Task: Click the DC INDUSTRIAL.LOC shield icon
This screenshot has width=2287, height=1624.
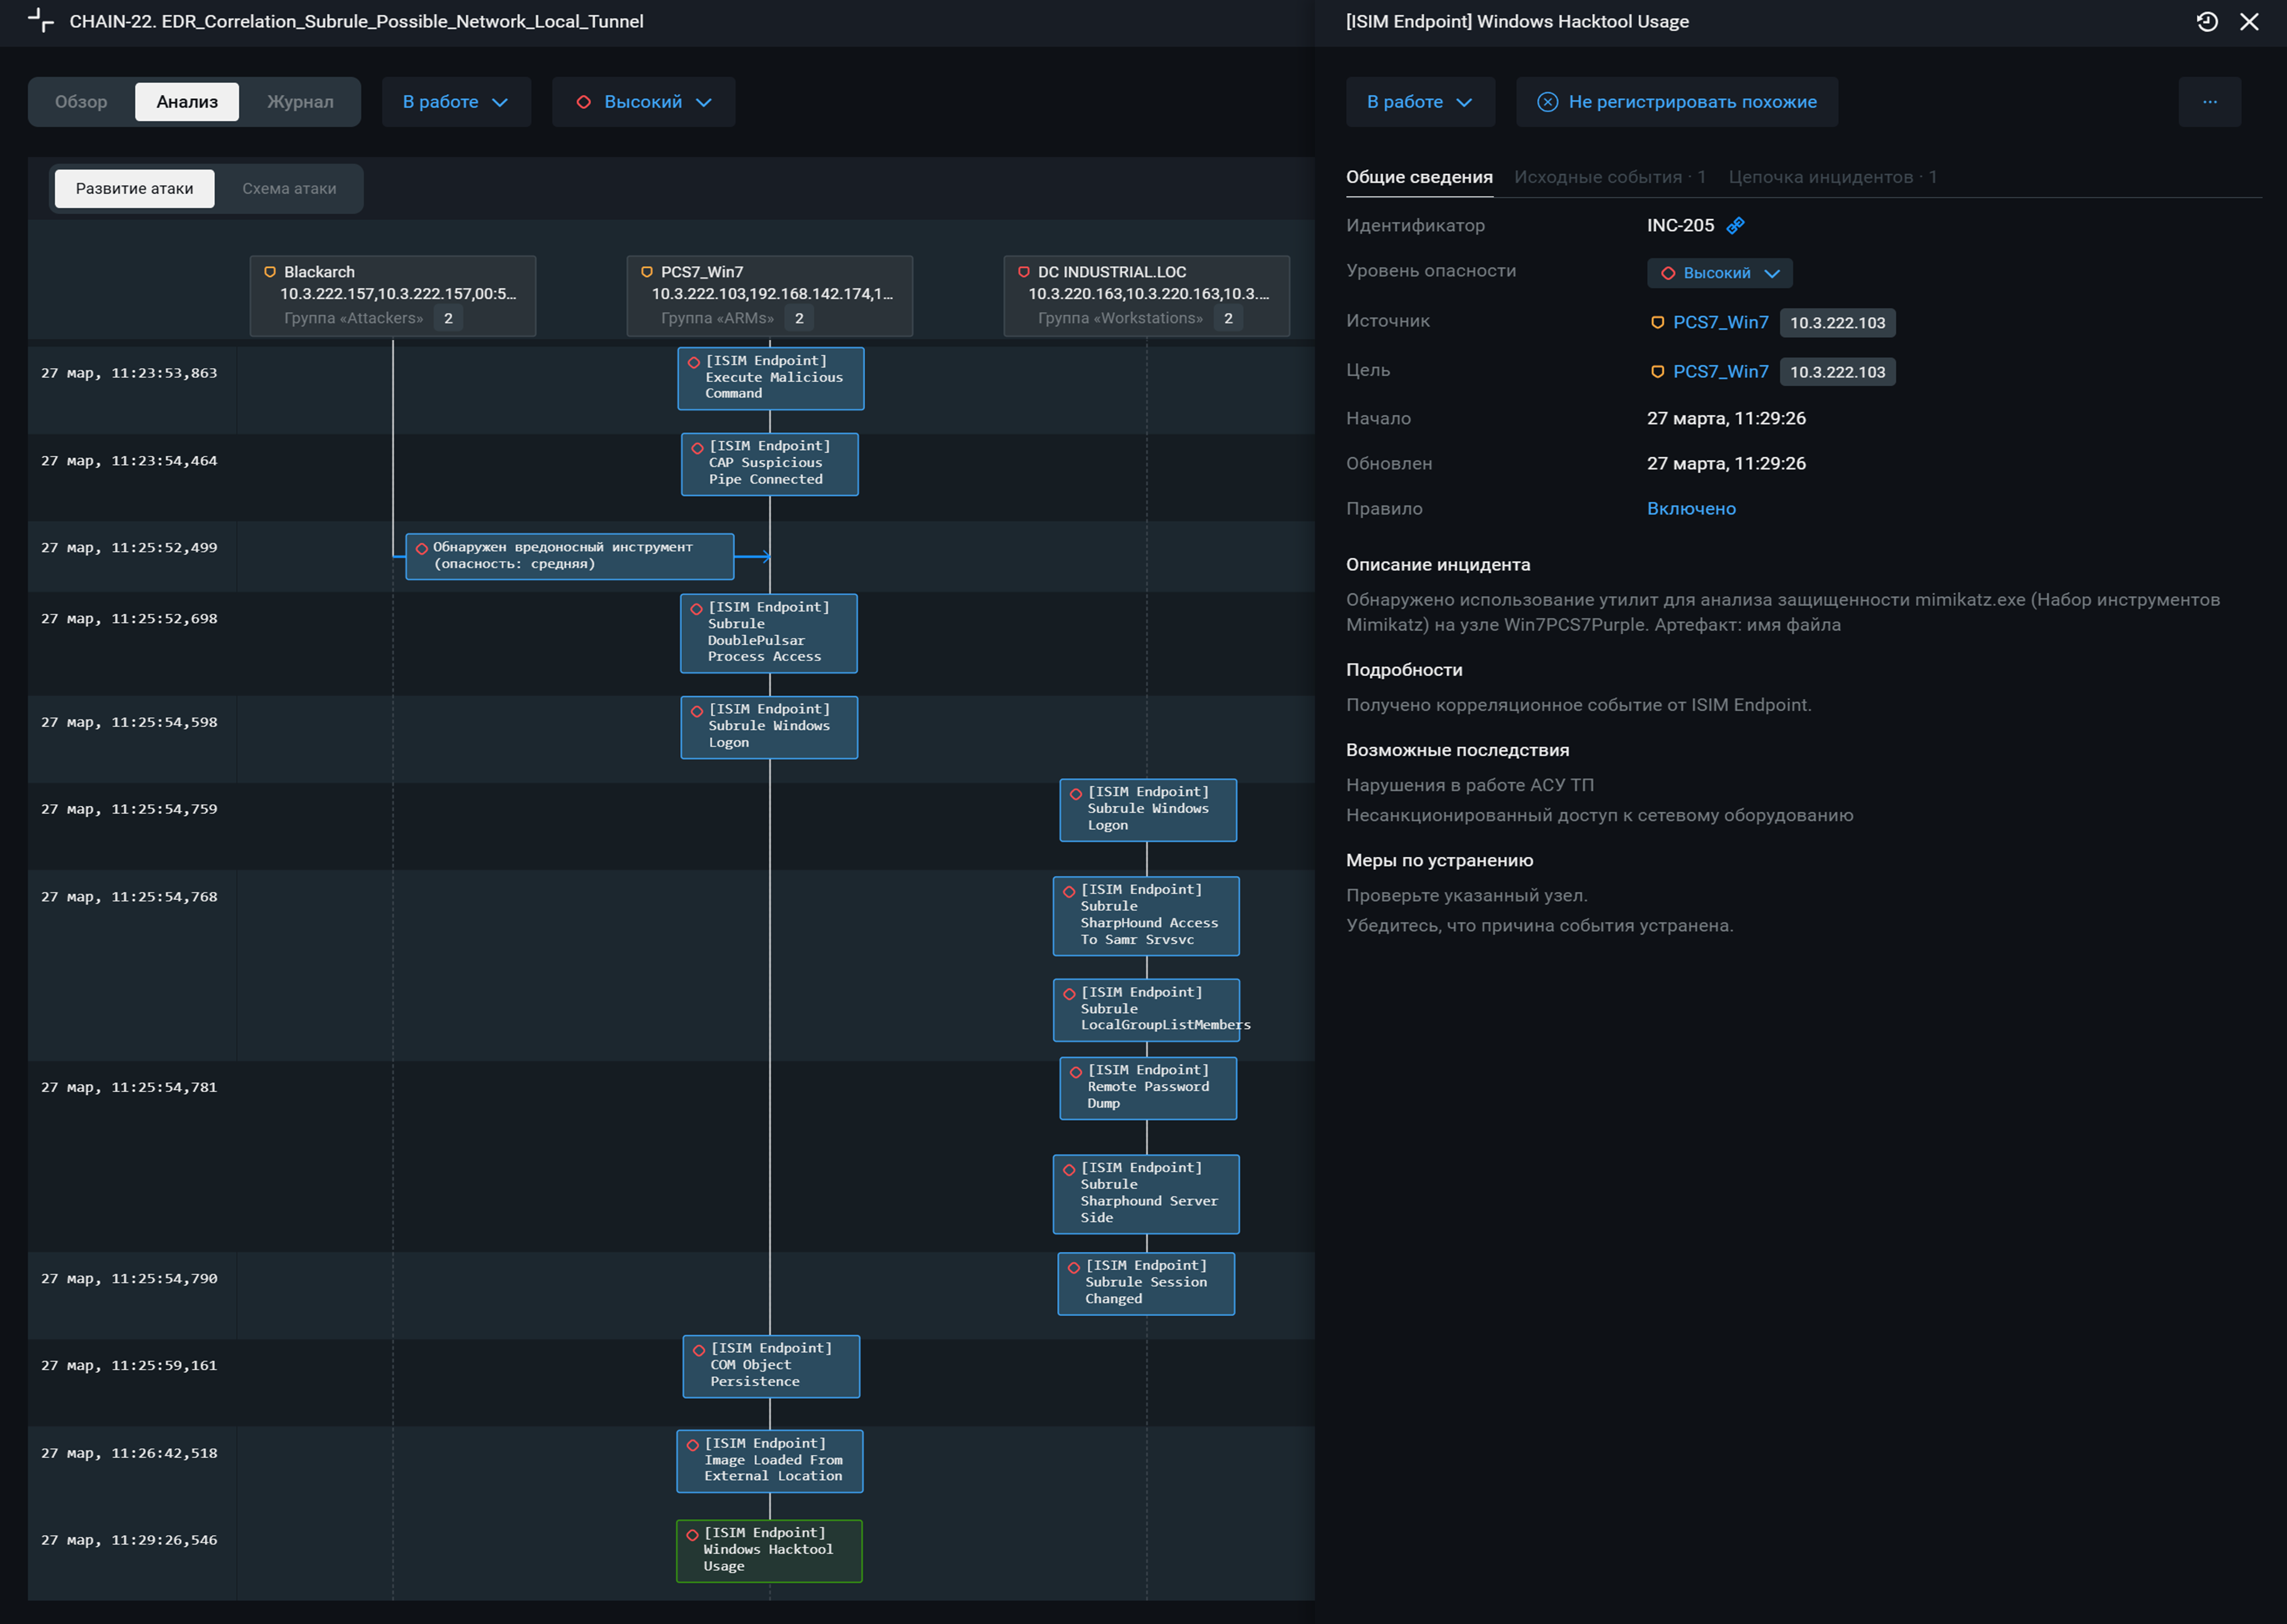Action: tap(1024, 272)
